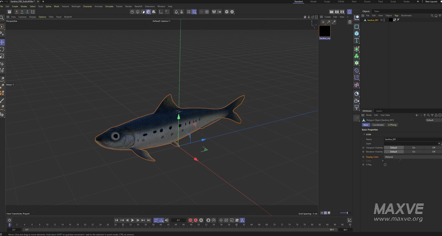Image resolution: width=442 pixels, height=236 pixels.
Task: Click the Z axis lock button
Action: (x=27, y=12)
